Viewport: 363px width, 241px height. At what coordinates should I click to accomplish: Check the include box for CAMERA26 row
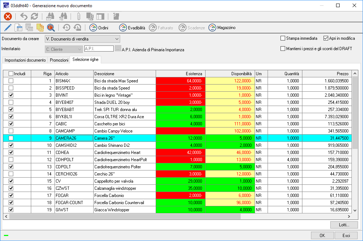tap(11, 138)
